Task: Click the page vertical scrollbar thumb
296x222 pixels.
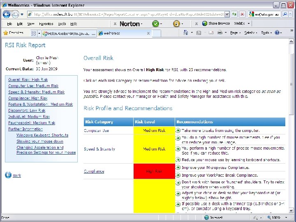Action: 291,84
